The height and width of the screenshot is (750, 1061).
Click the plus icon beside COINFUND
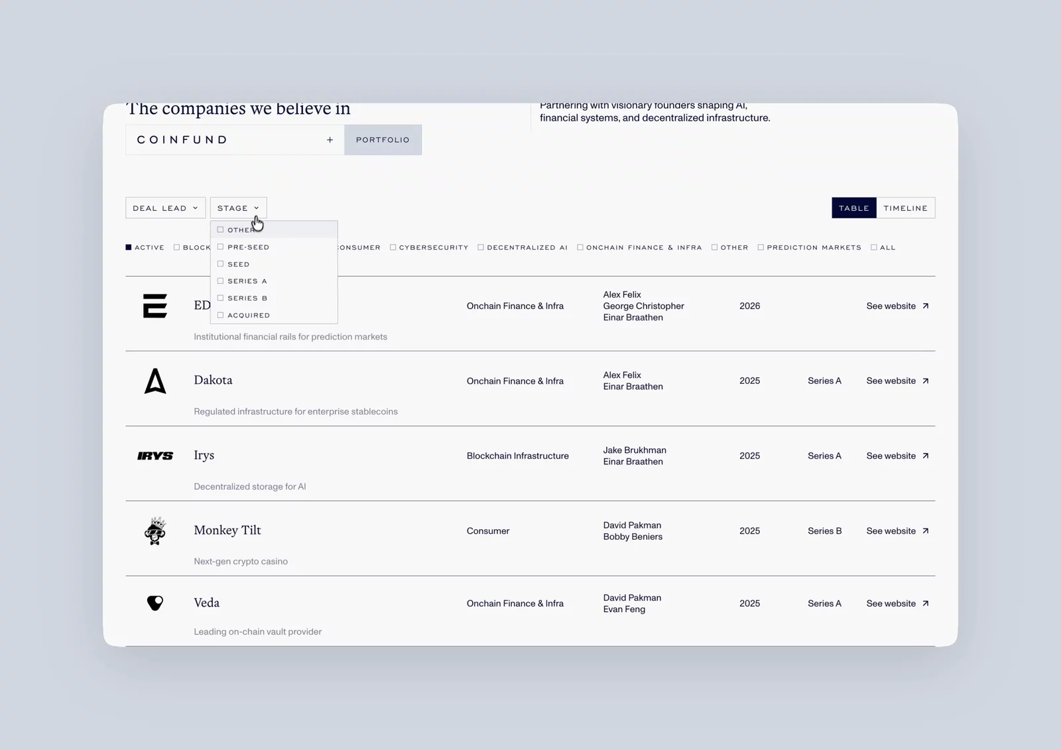coord(330,140)
